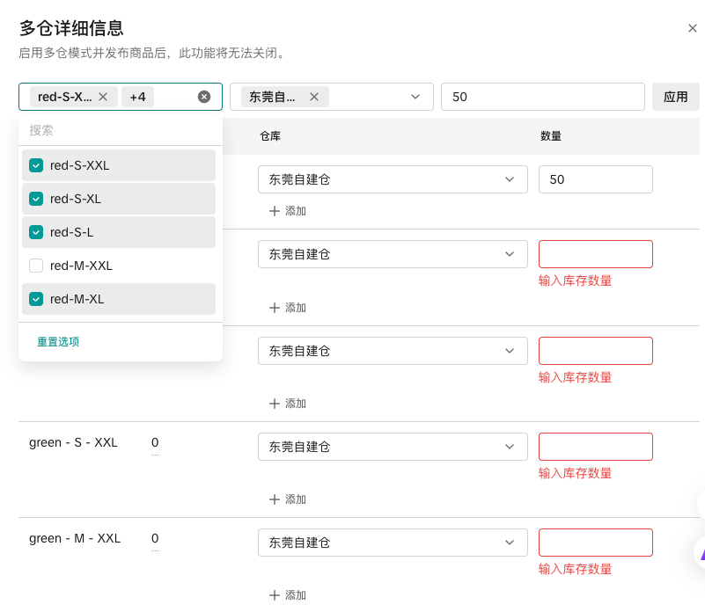Open first row 东莞自建仓 warehouse dropdown
This screenshot has height=612, width=705.
point(393,179)
